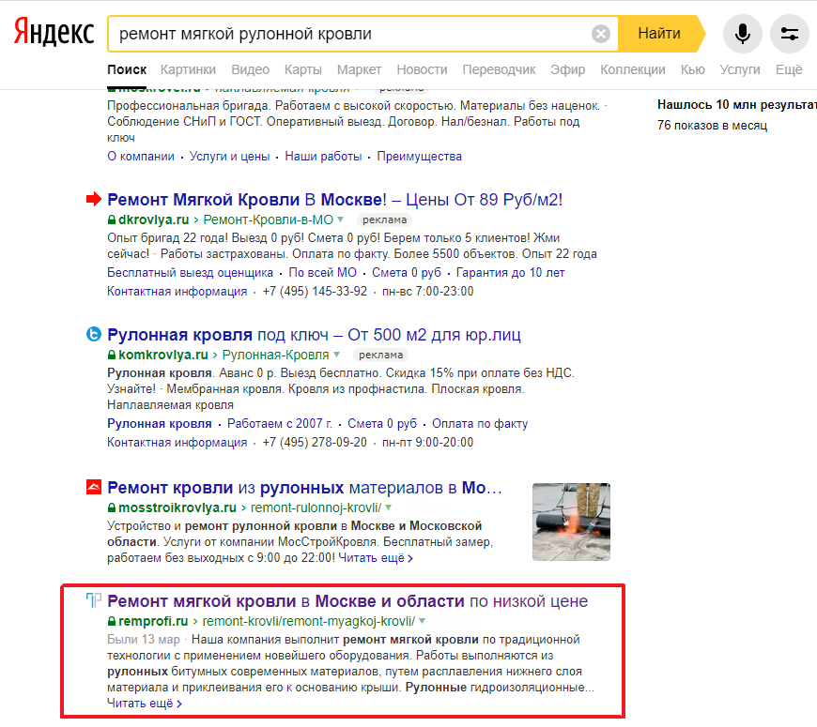Open По всей МО sitelink
817x727 pixels.
(322, 273)
